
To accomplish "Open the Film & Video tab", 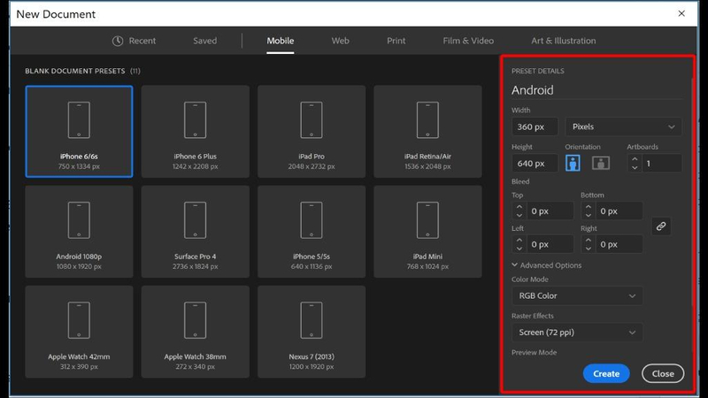I will pyautogui.click(x=468, y=41).
